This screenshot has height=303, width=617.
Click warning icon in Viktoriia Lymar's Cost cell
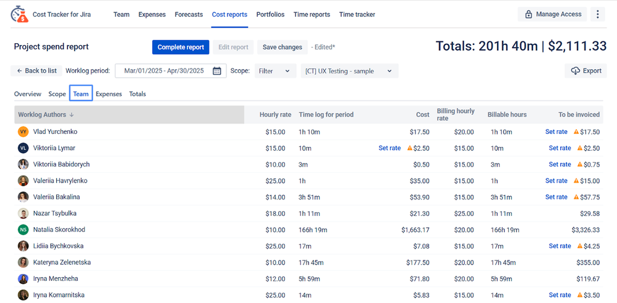pos(410,148)
